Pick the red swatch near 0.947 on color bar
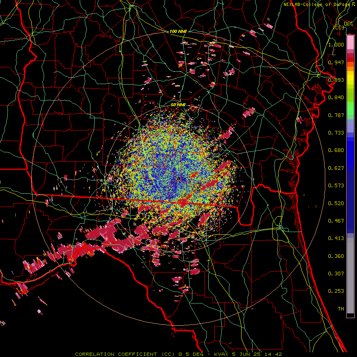The height and width of the screenshot is (357, 357). (x=350, y=59)
